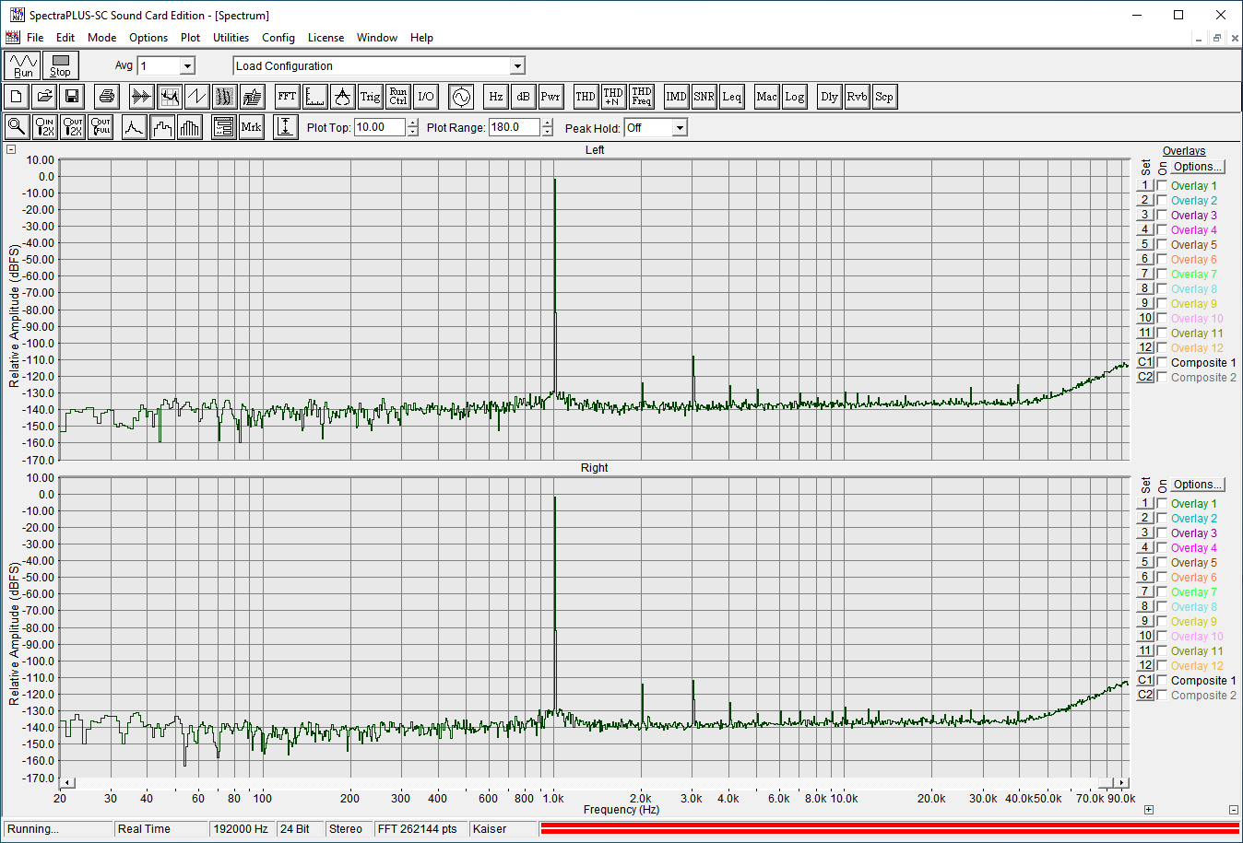Viewport: 1243px width, 843px height.
Task: Click Set button 5 in Right overlays
Action: click(x=1144, y=562)
